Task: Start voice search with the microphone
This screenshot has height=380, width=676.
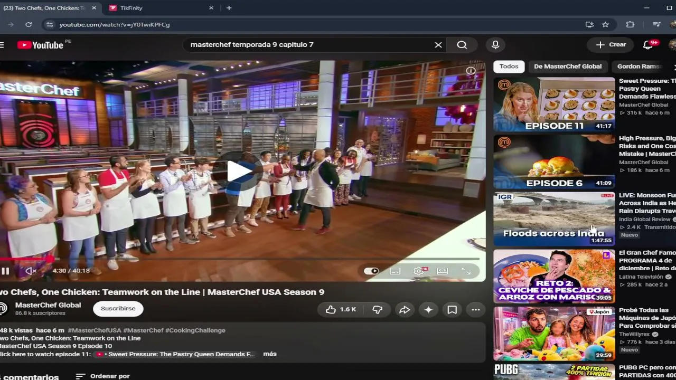Action: pyautogui.click(x=495, y=45)
